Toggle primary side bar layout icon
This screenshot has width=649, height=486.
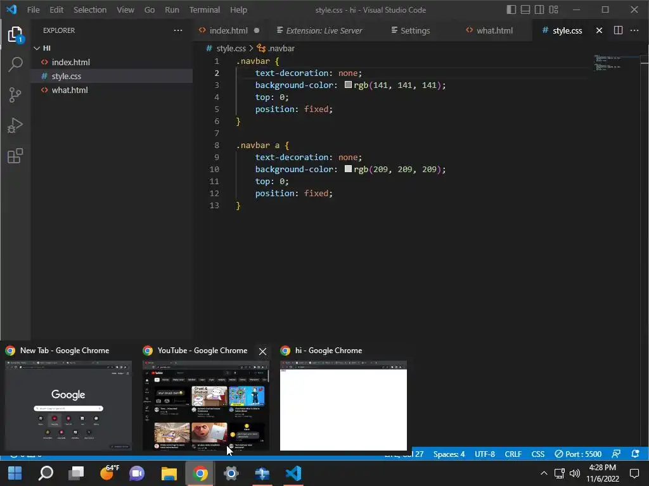[x=511, y=9]
